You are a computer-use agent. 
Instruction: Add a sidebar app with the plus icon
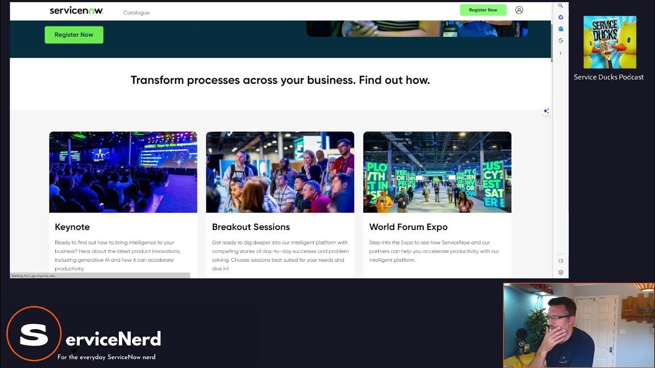560,53
